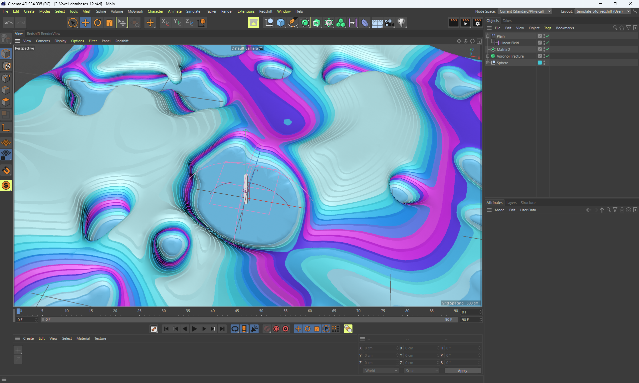Open the MoGraph menu

point(135,11)
